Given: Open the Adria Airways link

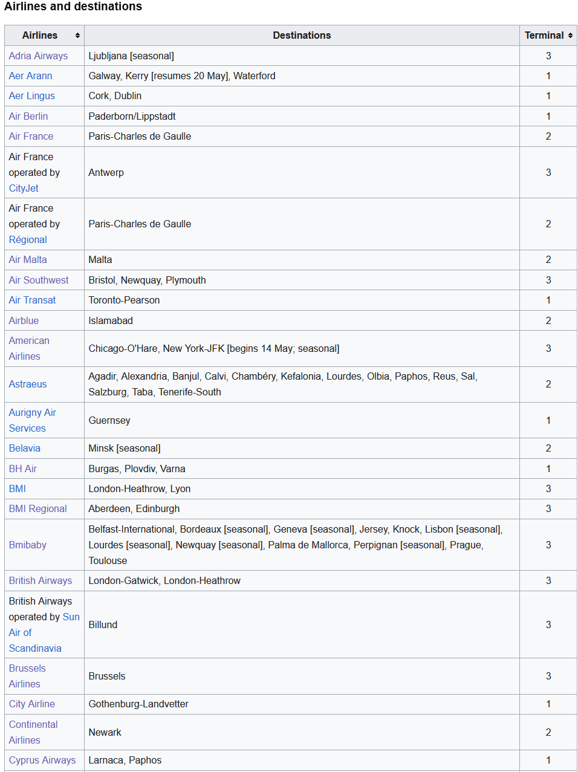Looking at the screenshot, I should [38, 56].
